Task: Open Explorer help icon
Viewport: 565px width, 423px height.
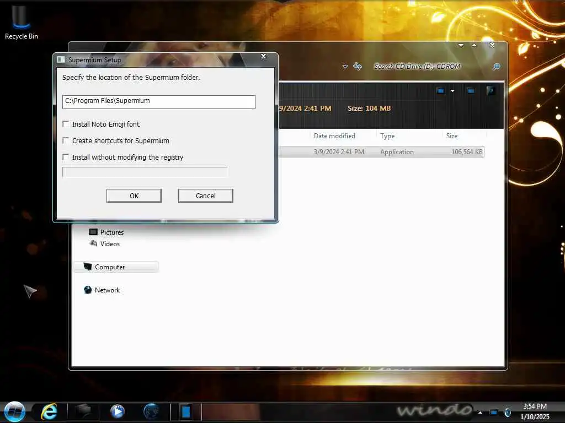Action: [490, 91]
